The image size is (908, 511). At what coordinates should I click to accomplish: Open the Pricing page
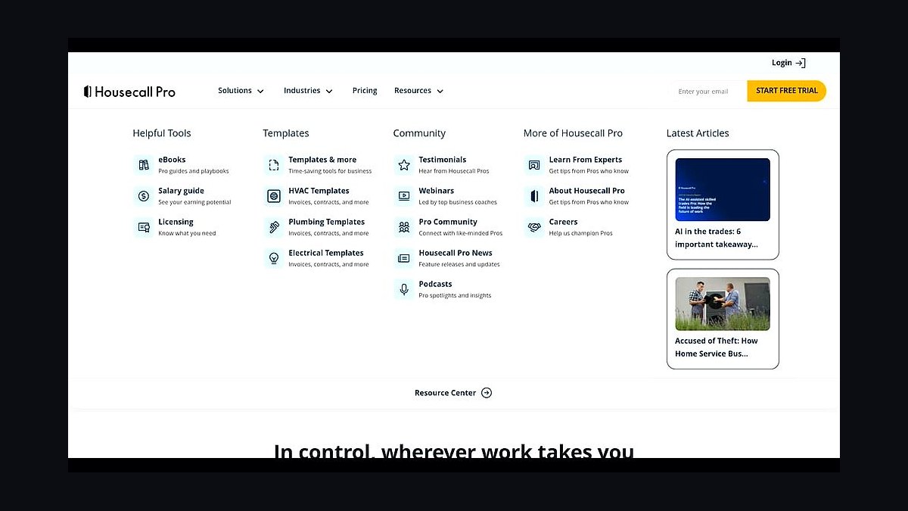coord(365,91)
